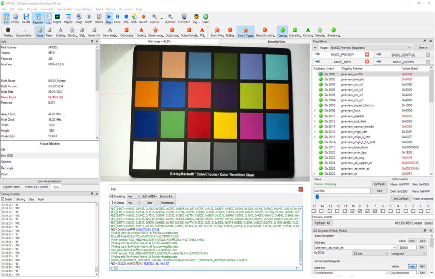Toggle Debug Console Enable checkbox

point(3,199)
